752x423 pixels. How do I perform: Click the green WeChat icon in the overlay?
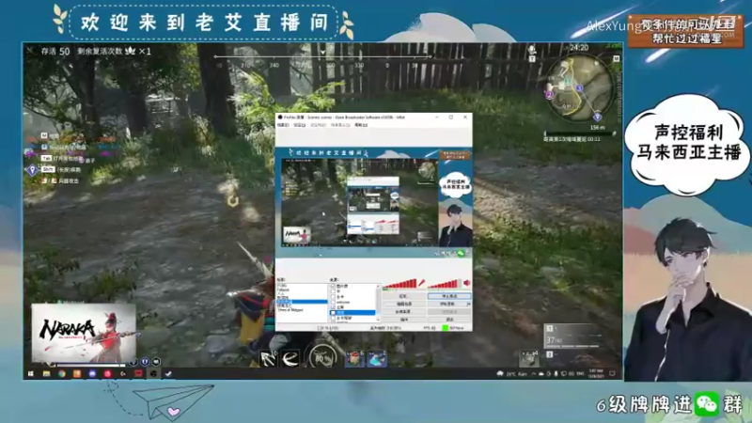707,404
